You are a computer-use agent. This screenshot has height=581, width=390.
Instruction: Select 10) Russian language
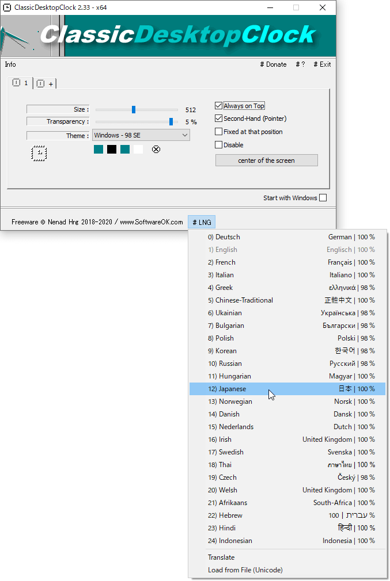[x=287, y=364]
